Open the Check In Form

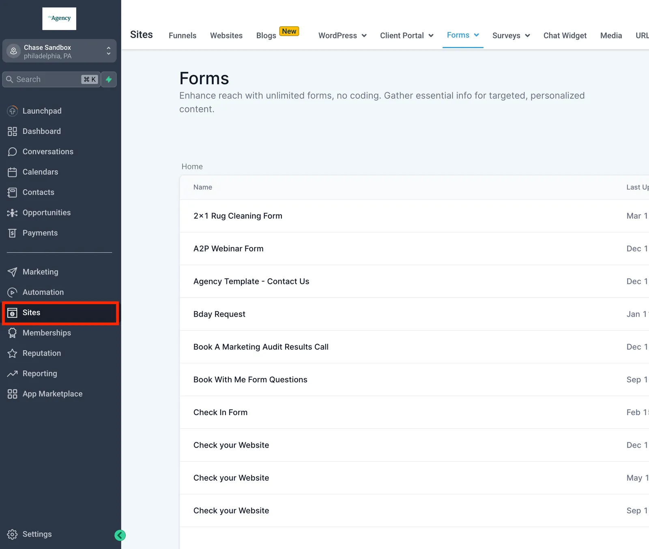point(220,412)
